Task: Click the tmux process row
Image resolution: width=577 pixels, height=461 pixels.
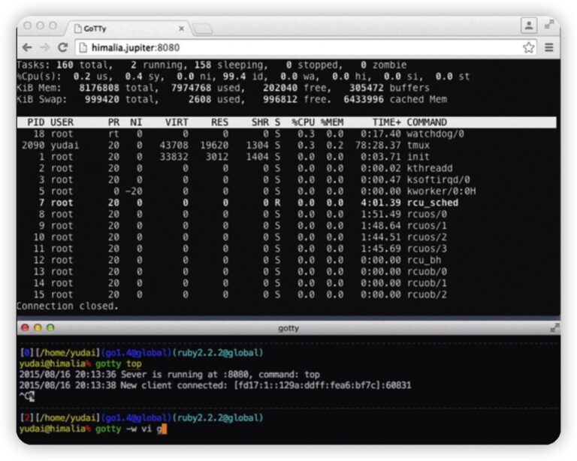Action: coord(285,145)
